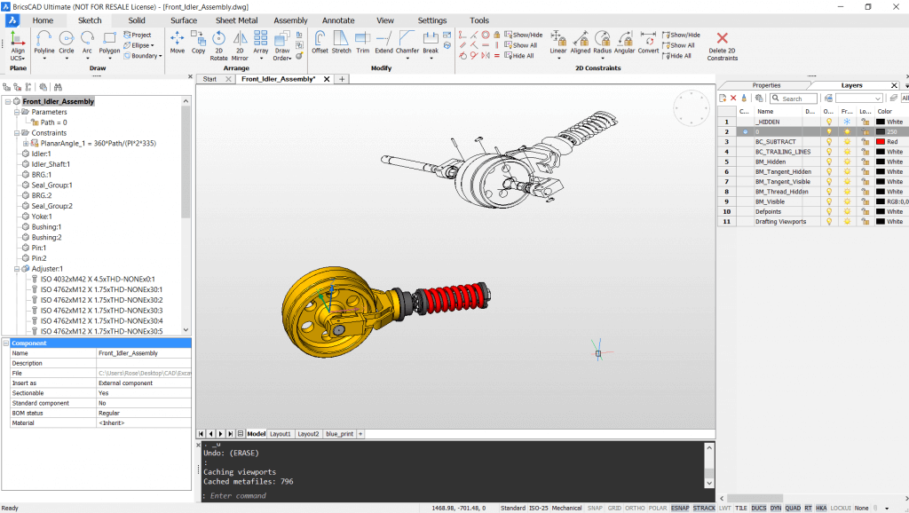The height and width of the screenshot is (513, 909).
Task: Freeze the _HIDDEN layer
Action: pyautogui.click(x=848, y=122)
